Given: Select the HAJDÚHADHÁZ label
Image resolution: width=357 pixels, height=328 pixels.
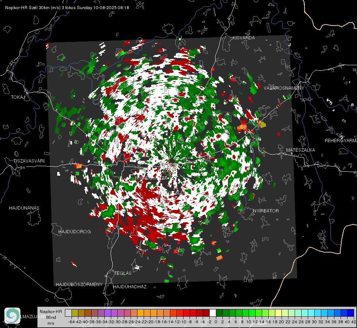Looking at the screenshot, I should [x=130, y=287].
